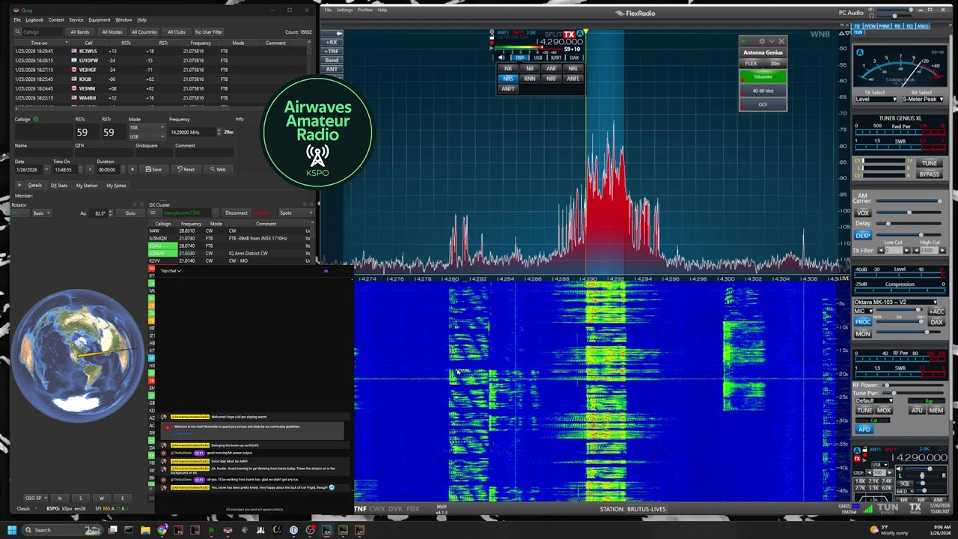The image size is (958, 539).
Task: Open QLog Logbook menu
Action: [x=34, y=20]
